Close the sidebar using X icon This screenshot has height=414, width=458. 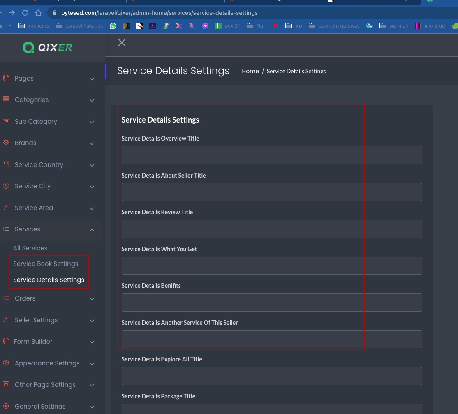[122, 42]
